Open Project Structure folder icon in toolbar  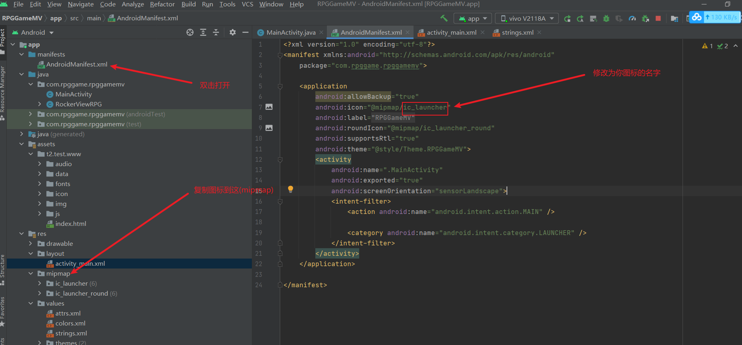point(675,18)
